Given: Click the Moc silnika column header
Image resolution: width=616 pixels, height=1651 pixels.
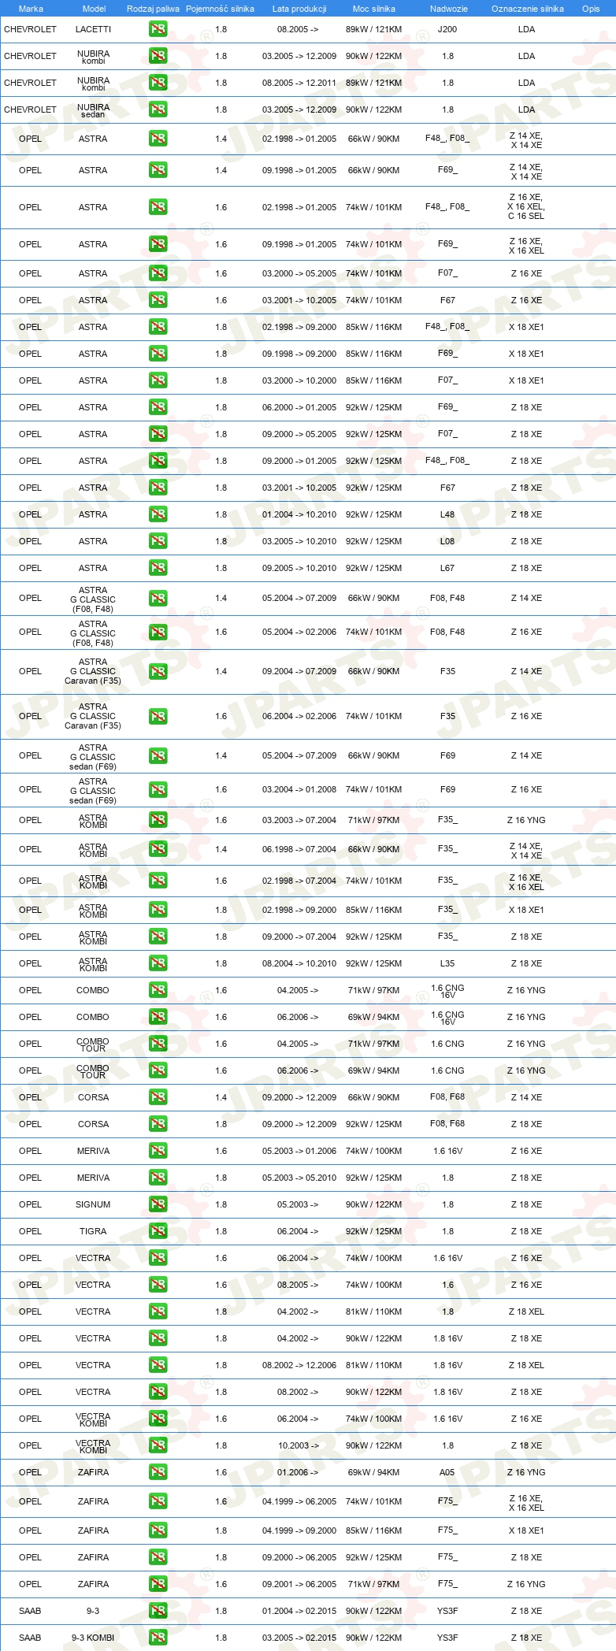Looking at the screenshot, I should 374,9.
